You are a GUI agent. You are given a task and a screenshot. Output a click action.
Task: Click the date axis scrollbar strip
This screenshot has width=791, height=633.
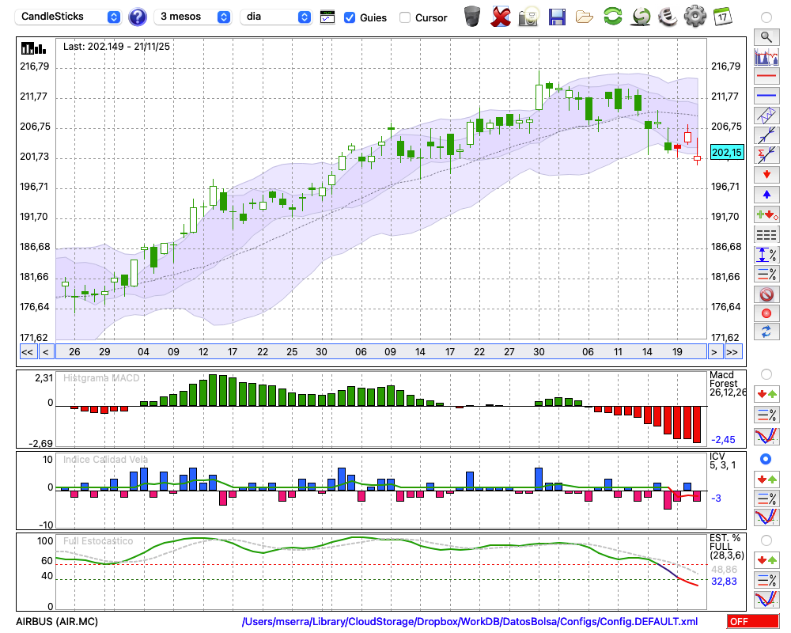coord(381,352)
